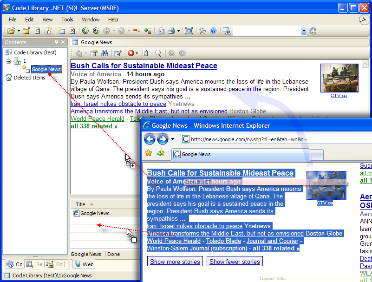Go back in Internet Explorer
372x282 pixels.
click(150, 139)
